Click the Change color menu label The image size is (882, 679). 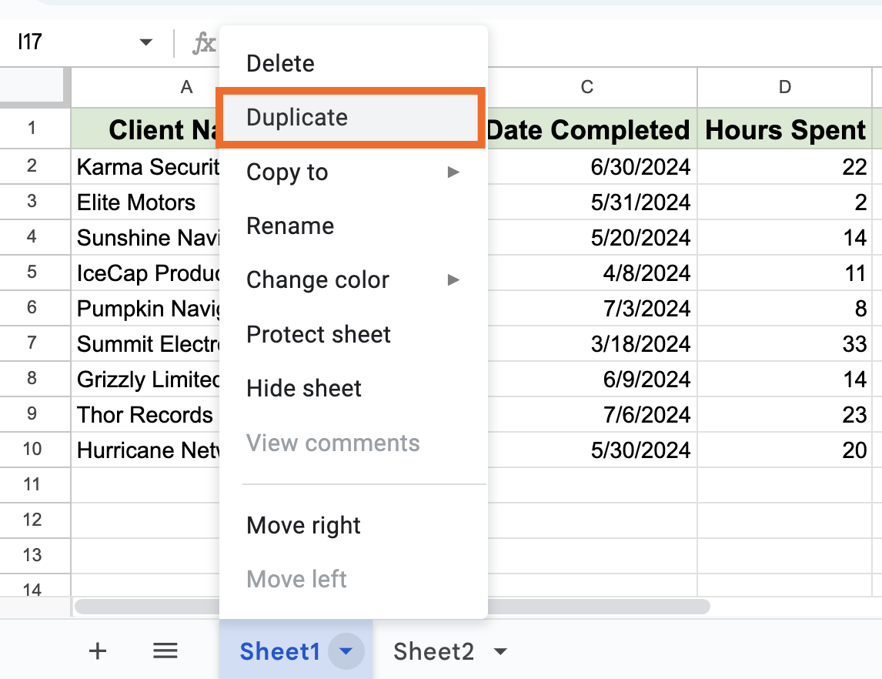point(318,279)
